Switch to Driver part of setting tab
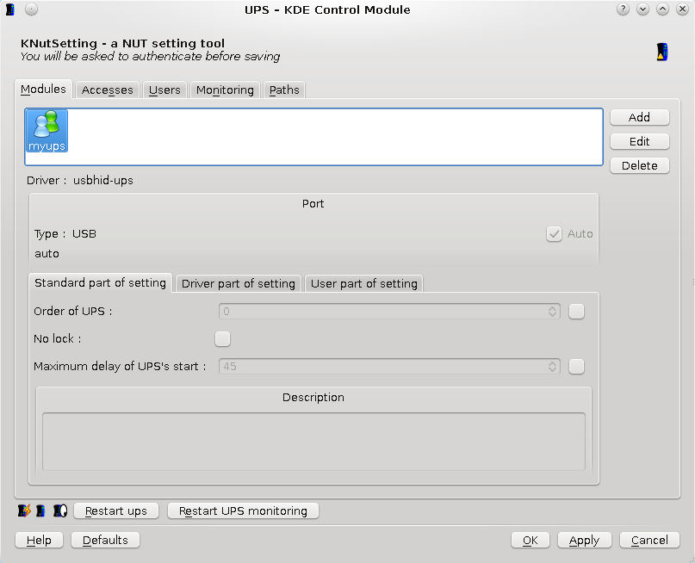 click(x=239, y=283)
